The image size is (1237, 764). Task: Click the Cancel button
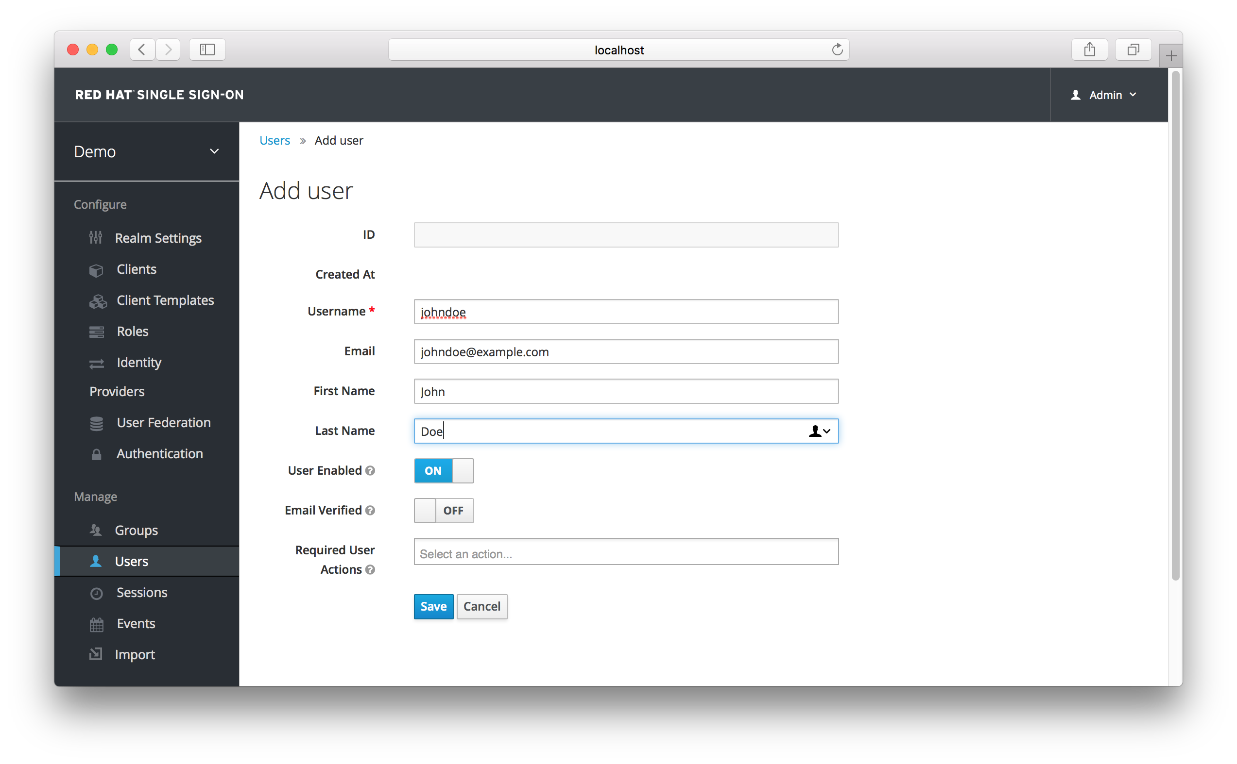[x=481, y=606]
